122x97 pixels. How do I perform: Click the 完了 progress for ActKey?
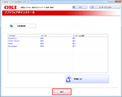coord(74,44)
